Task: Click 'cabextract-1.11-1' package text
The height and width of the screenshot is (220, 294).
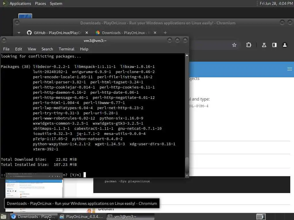Action: tap(94, 129)
